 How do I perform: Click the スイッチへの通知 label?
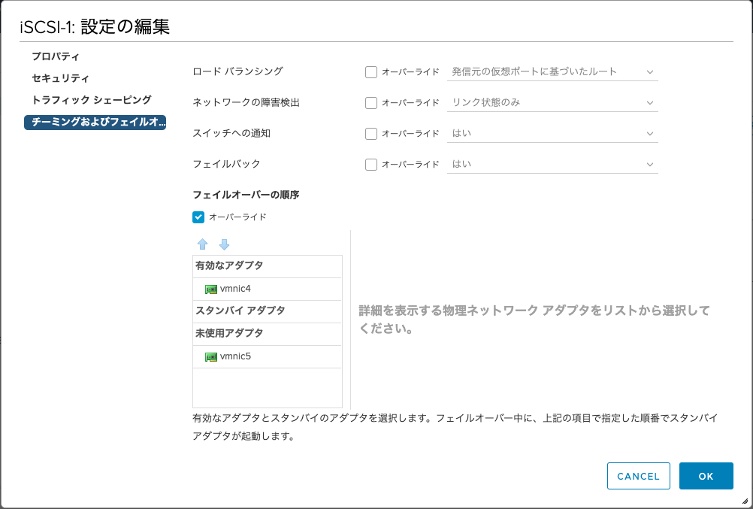pyautogui.click(x=231, y=133)
